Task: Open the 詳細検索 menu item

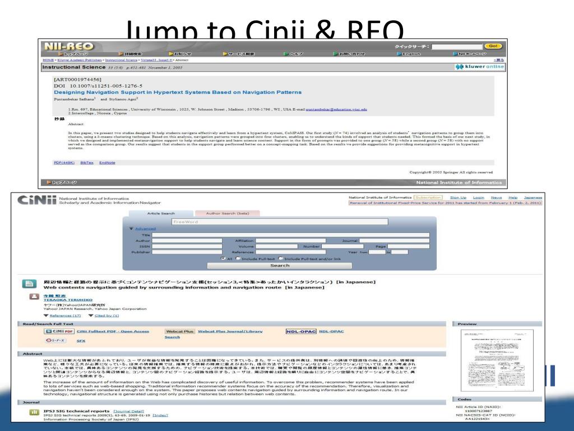Action: (x=131, y=54)
